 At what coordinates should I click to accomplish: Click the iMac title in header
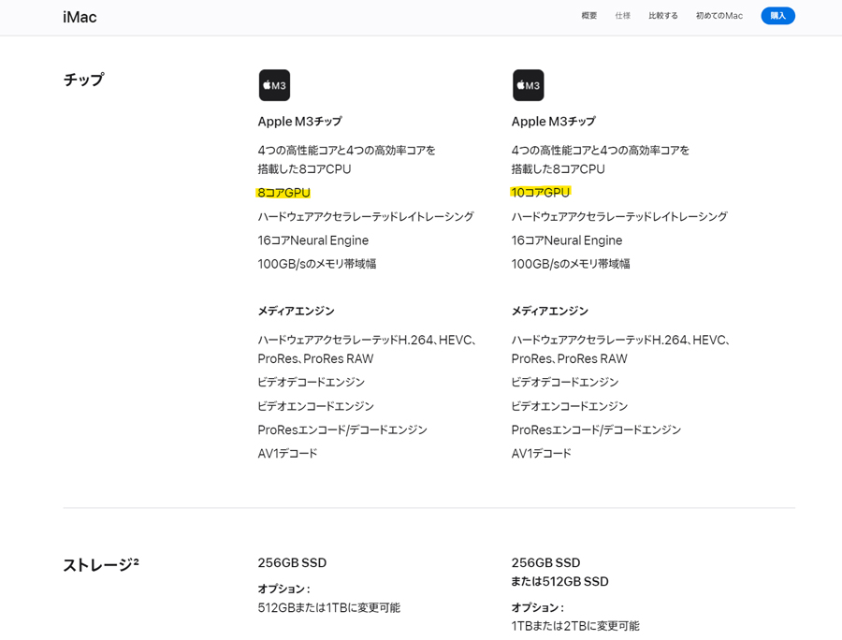(80, 17)
